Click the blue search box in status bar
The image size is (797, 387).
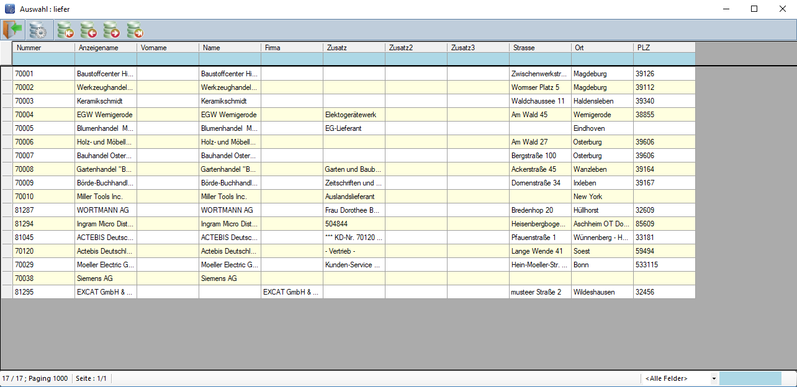[750, 378]
